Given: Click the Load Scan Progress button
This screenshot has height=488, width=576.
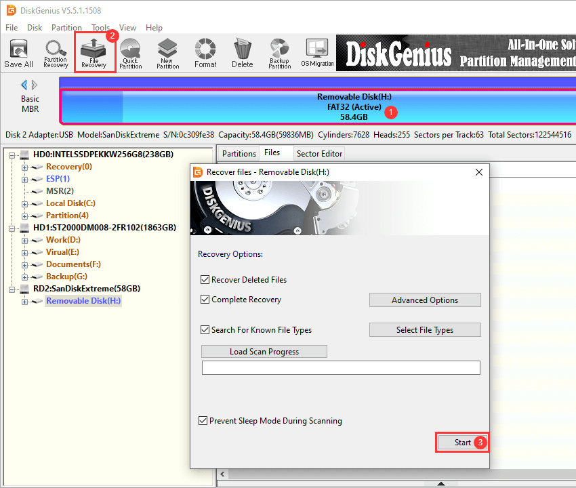Looking at the screenshot, I should coord(264,351).
